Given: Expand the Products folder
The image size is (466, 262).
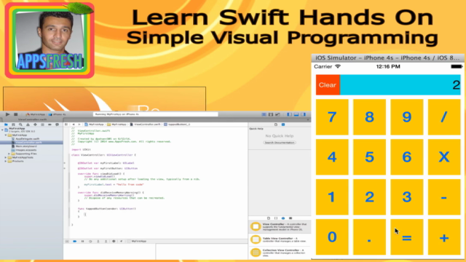Looking at the screenshot, I should [6, 161].
